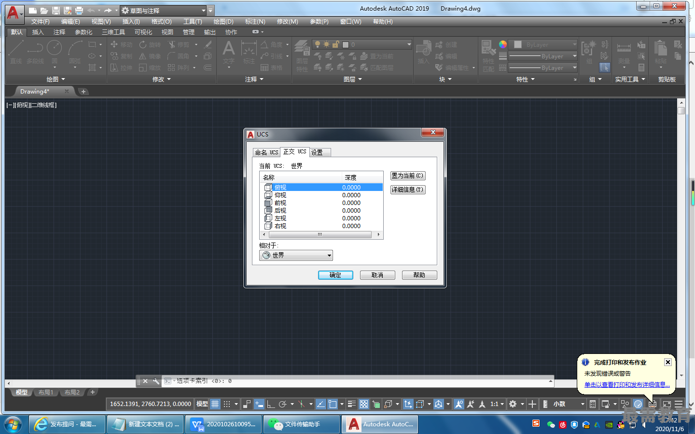Image resolution: width=695 pixels, height=434 pixels.
Task: Click the customization menu icon in status bar
Action: (x=679, y=404)
